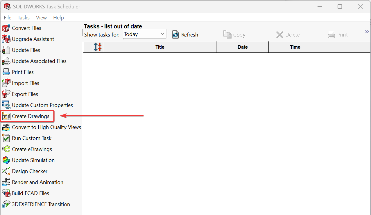Screen dimensions: 371x215
Task: Click the Refresh button
Action: click(x=185, y=35)
